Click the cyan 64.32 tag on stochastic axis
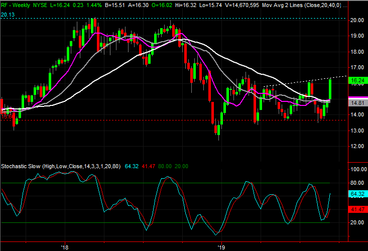 (358, 194)
